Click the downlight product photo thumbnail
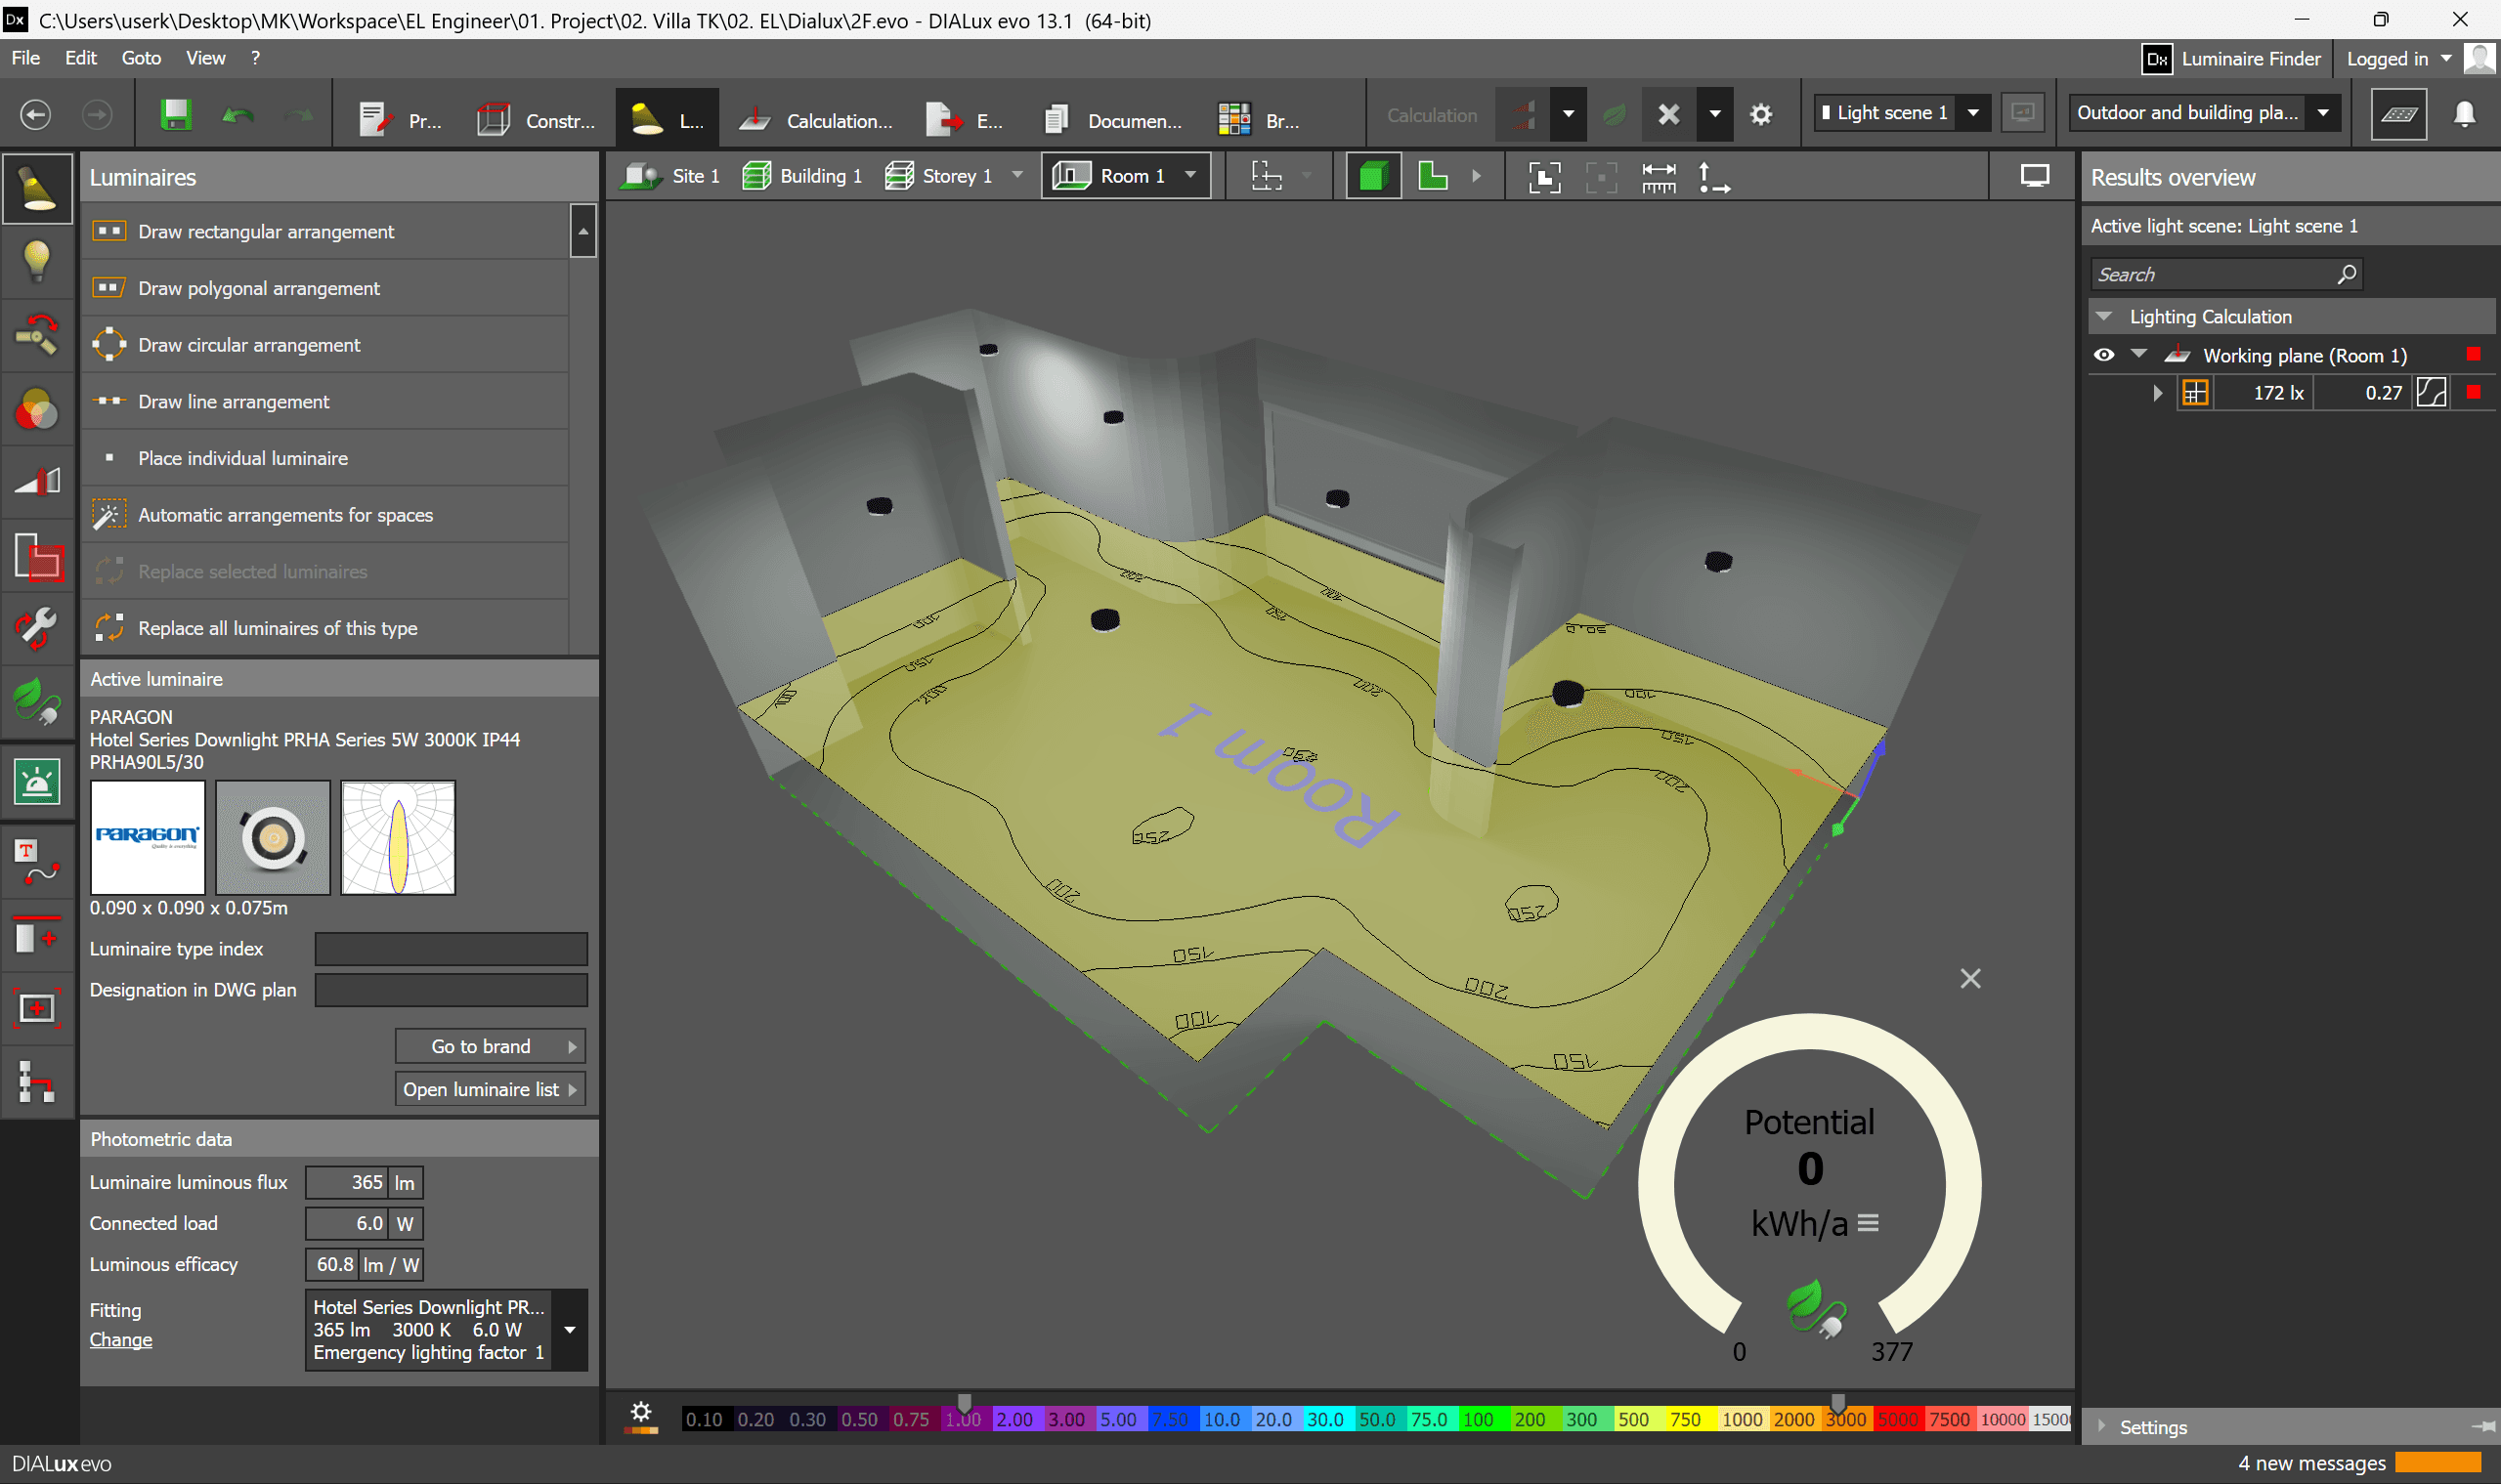This screenshot has width=2501, height=1484. 273,837
